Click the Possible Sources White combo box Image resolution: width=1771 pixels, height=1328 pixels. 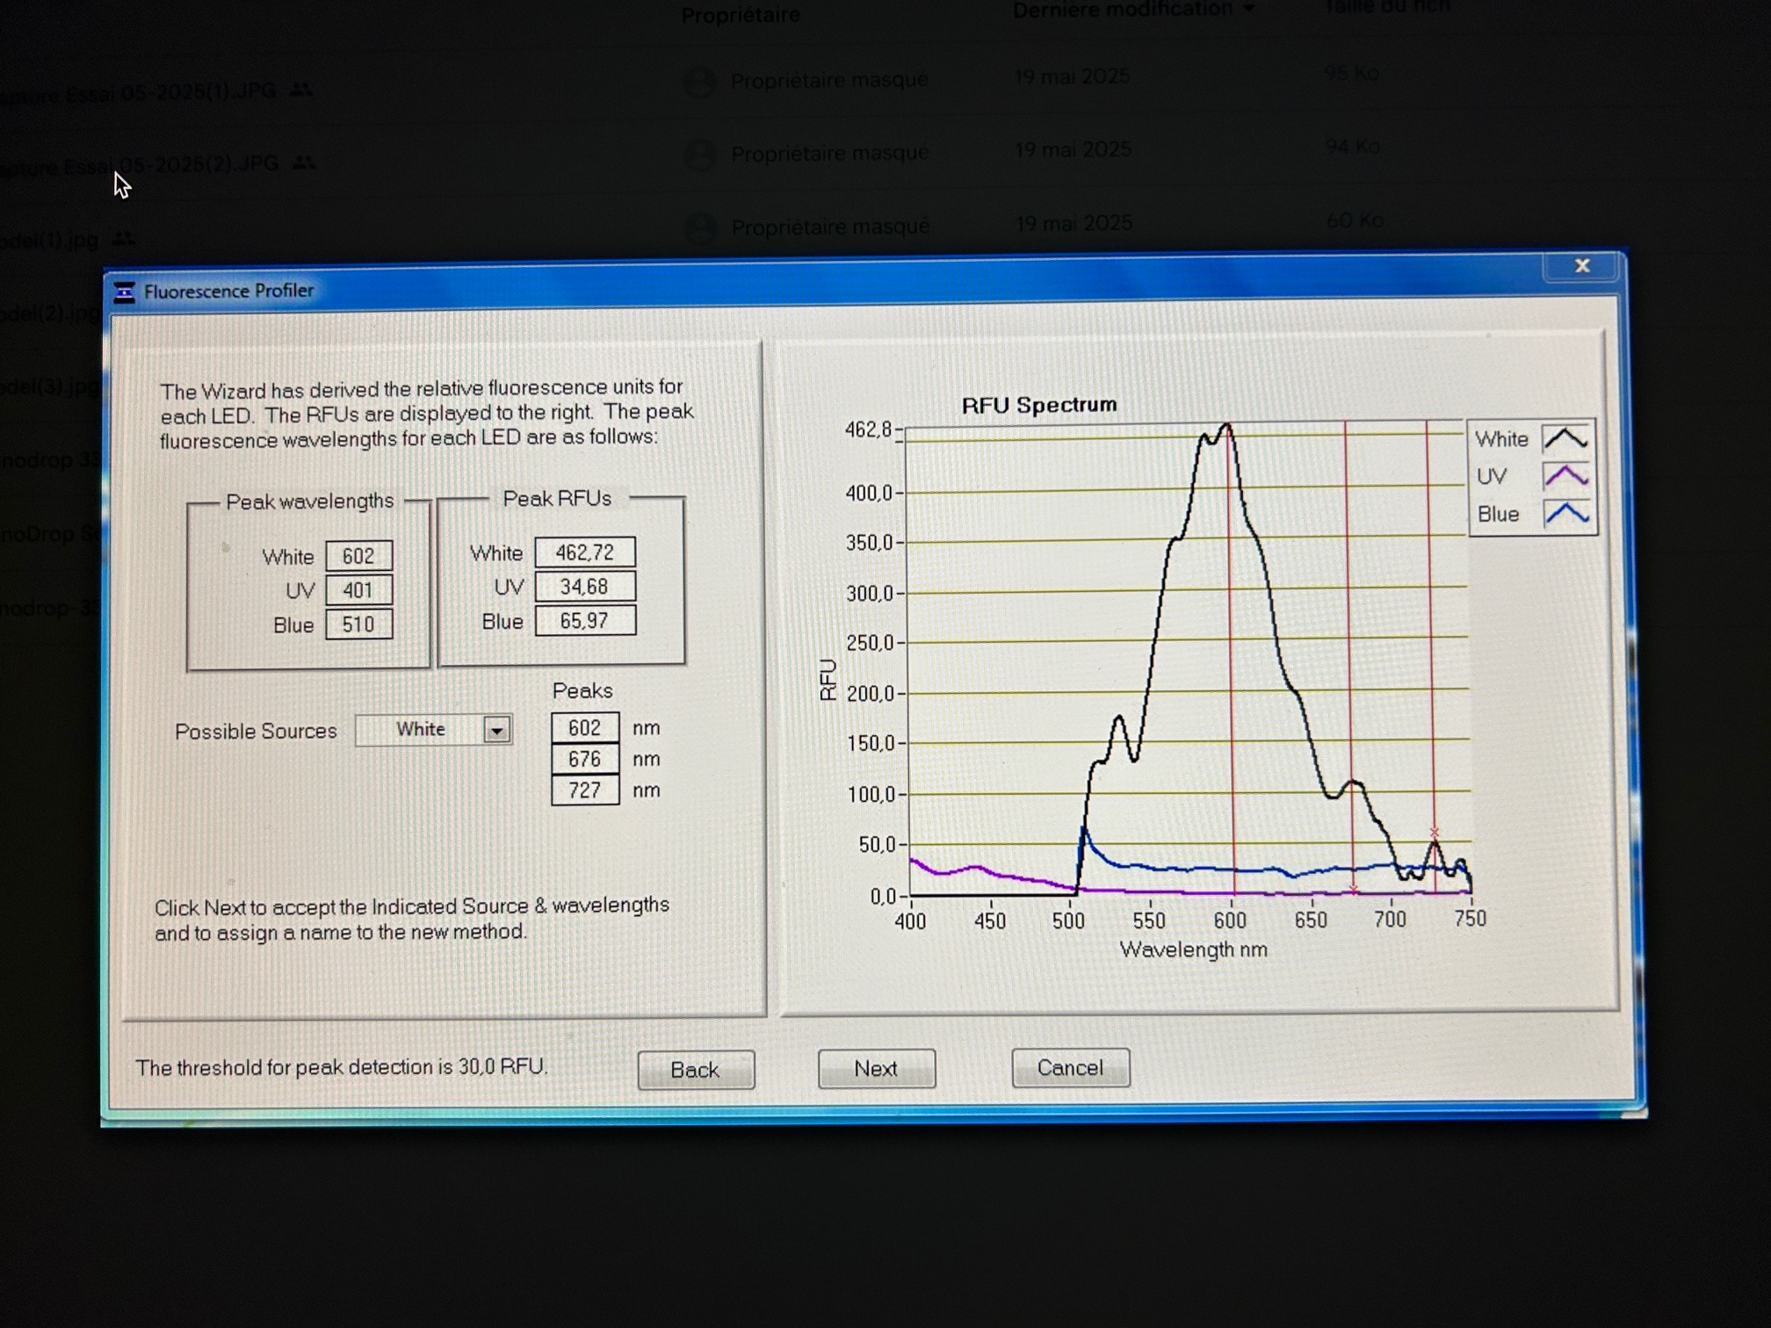(433, 730)
